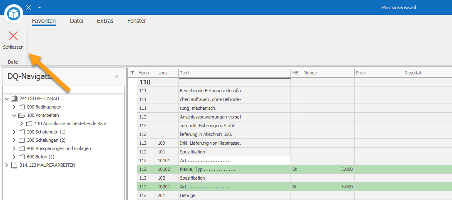Open the Extras ribbon tab

coord(105,21)
